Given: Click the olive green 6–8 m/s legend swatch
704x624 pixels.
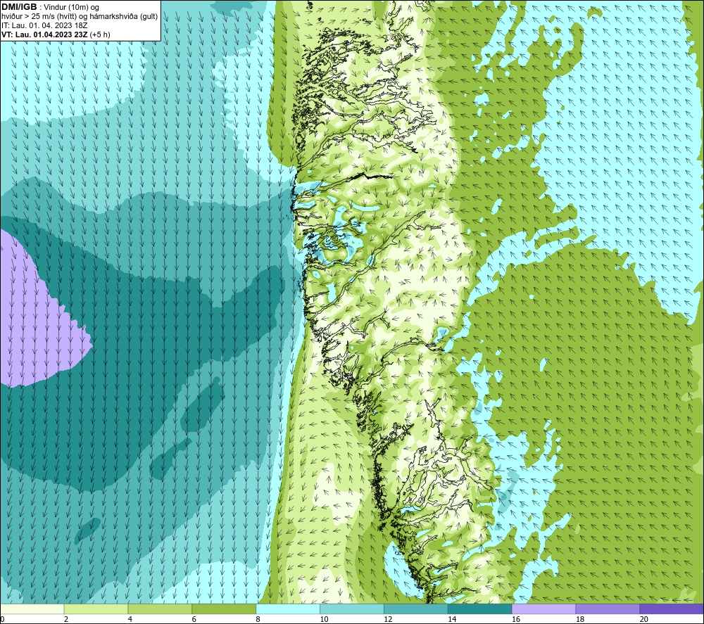Looking at the screenshot, I should click(224, 609).
